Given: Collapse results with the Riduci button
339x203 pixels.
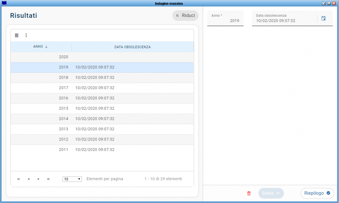Looking at the screenshot, I should [x=186, y=15].
